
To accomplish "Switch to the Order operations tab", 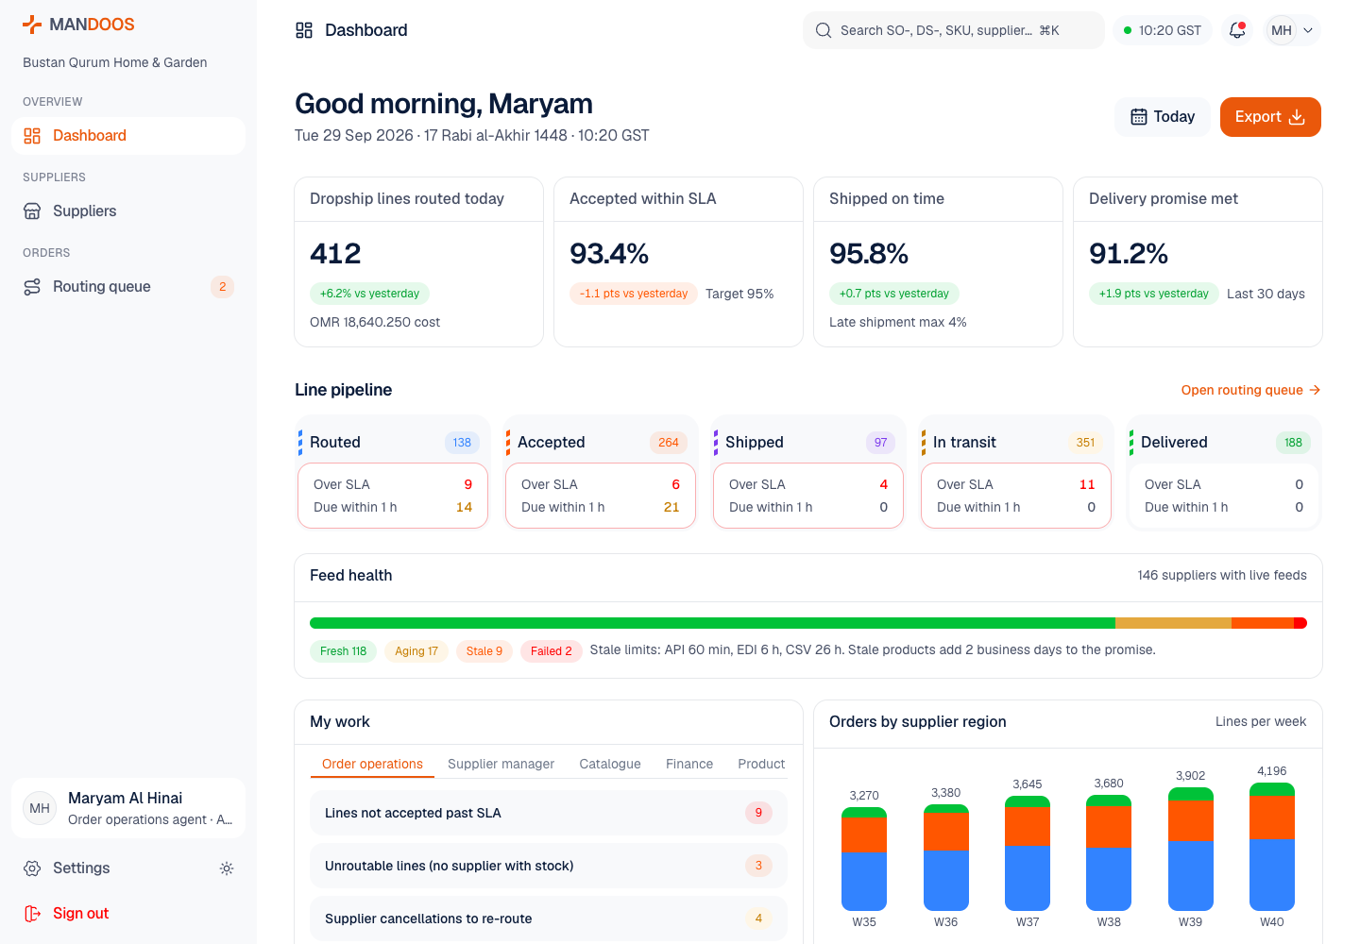I will pyautogui.click(x=372, y=764).
